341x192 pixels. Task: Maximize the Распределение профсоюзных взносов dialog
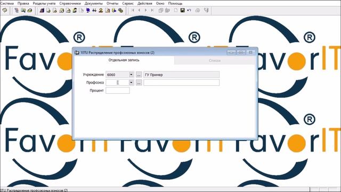pos(241,52)
